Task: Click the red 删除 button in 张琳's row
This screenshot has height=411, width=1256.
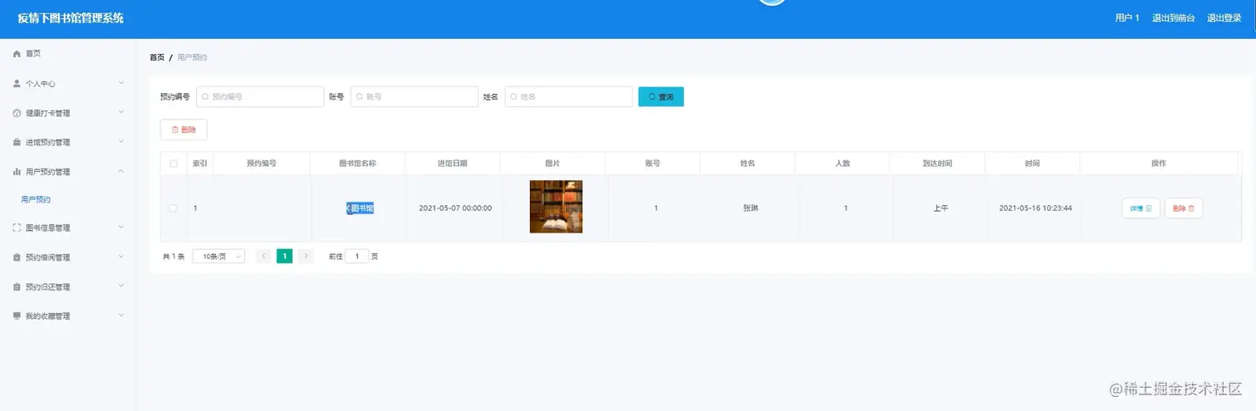Action: tap(1184, 208)
